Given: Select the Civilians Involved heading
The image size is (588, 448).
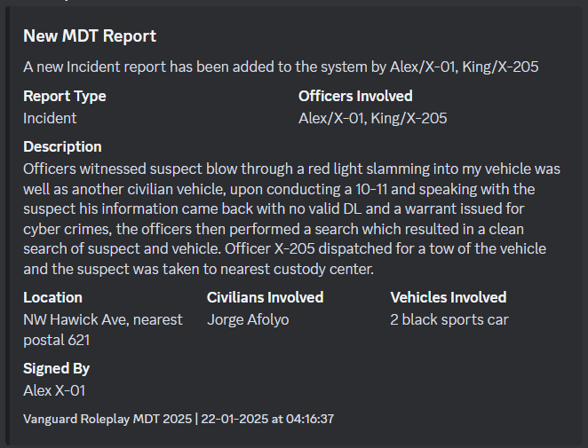Looking at the screenshot, I should click(265, 298).
